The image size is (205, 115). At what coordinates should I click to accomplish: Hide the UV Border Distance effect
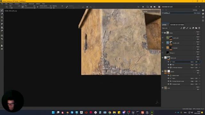pyautogui.click(x=168, y=67)
